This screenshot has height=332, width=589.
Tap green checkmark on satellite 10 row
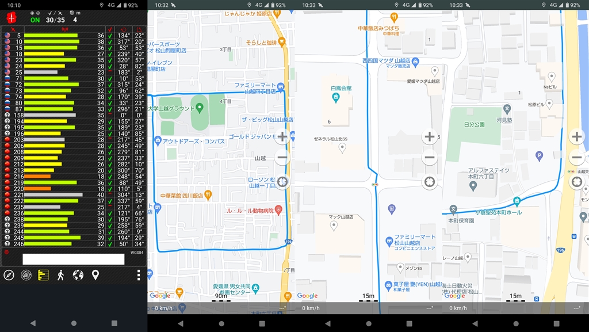[x=110, y=41]
